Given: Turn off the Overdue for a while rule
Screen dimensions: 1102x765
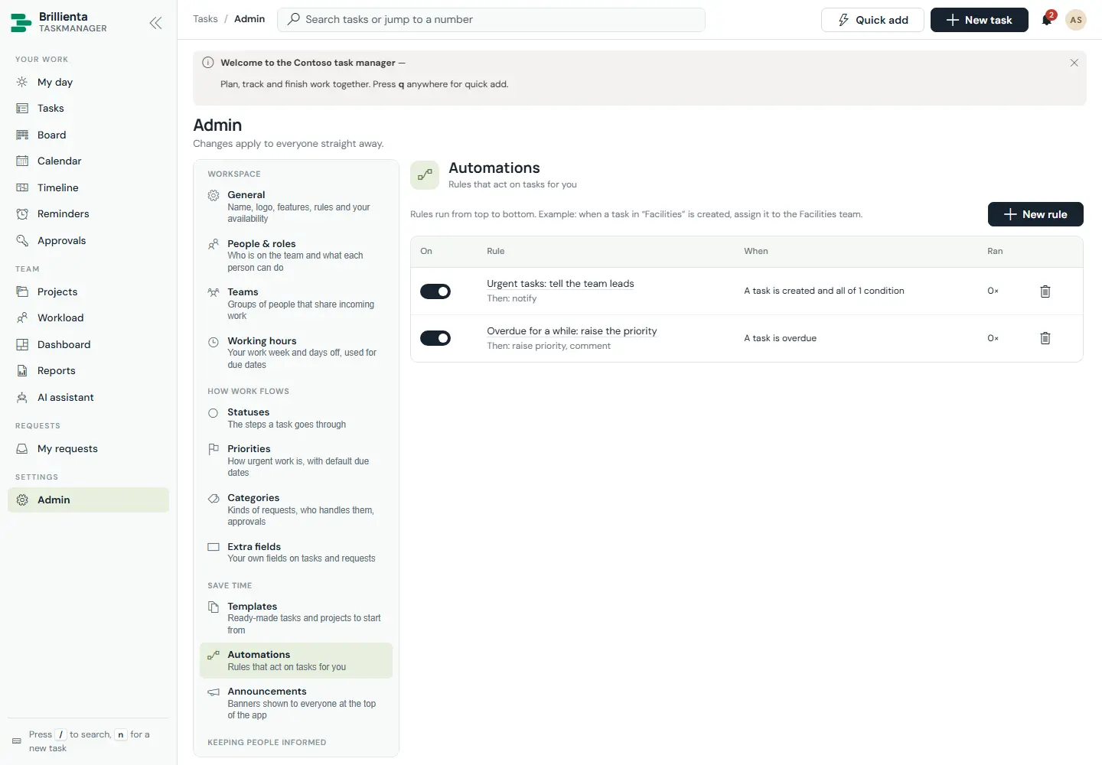Looking at the screenshot, I should pos(435,338).
